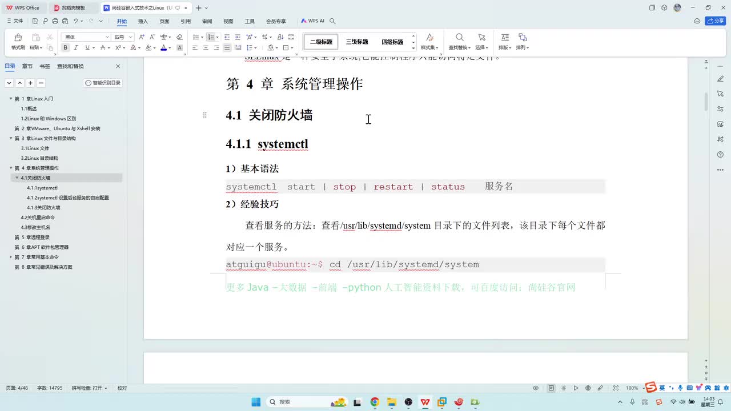This screenshot has height=411, width=731.
Task: Apply the text highlight color
Action: (148, 48)
